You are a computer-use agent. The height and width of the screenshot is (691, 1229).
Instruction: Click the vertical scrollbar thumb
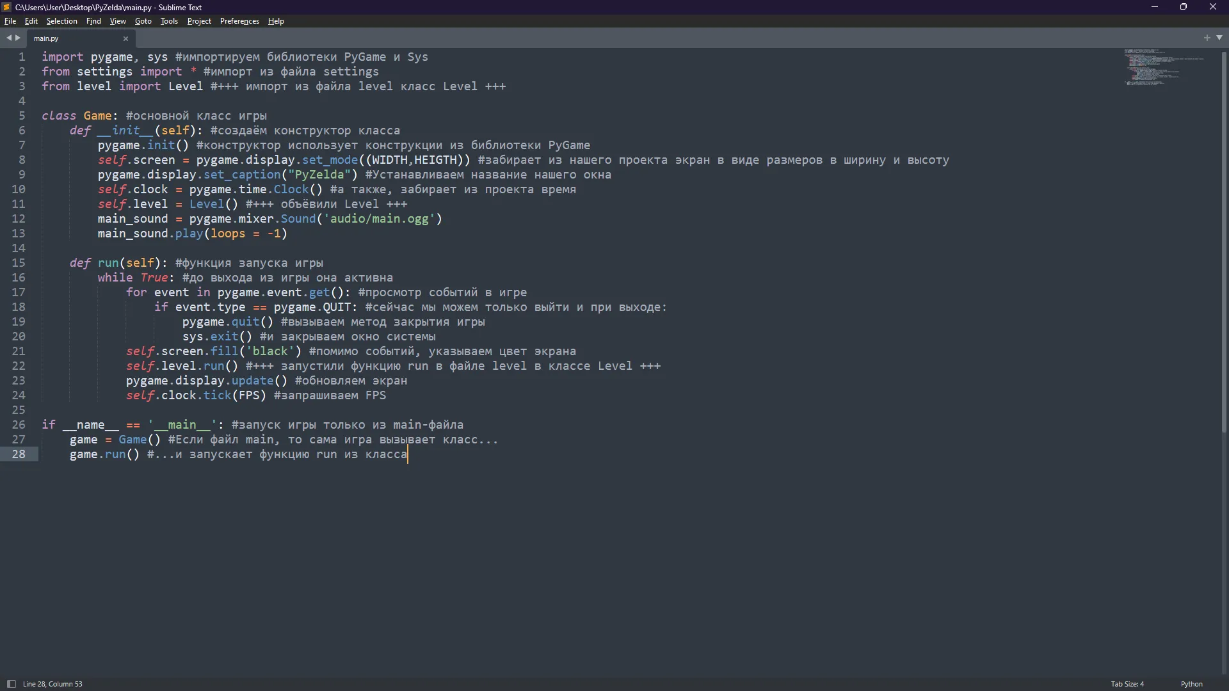(x=1224, y=243)
